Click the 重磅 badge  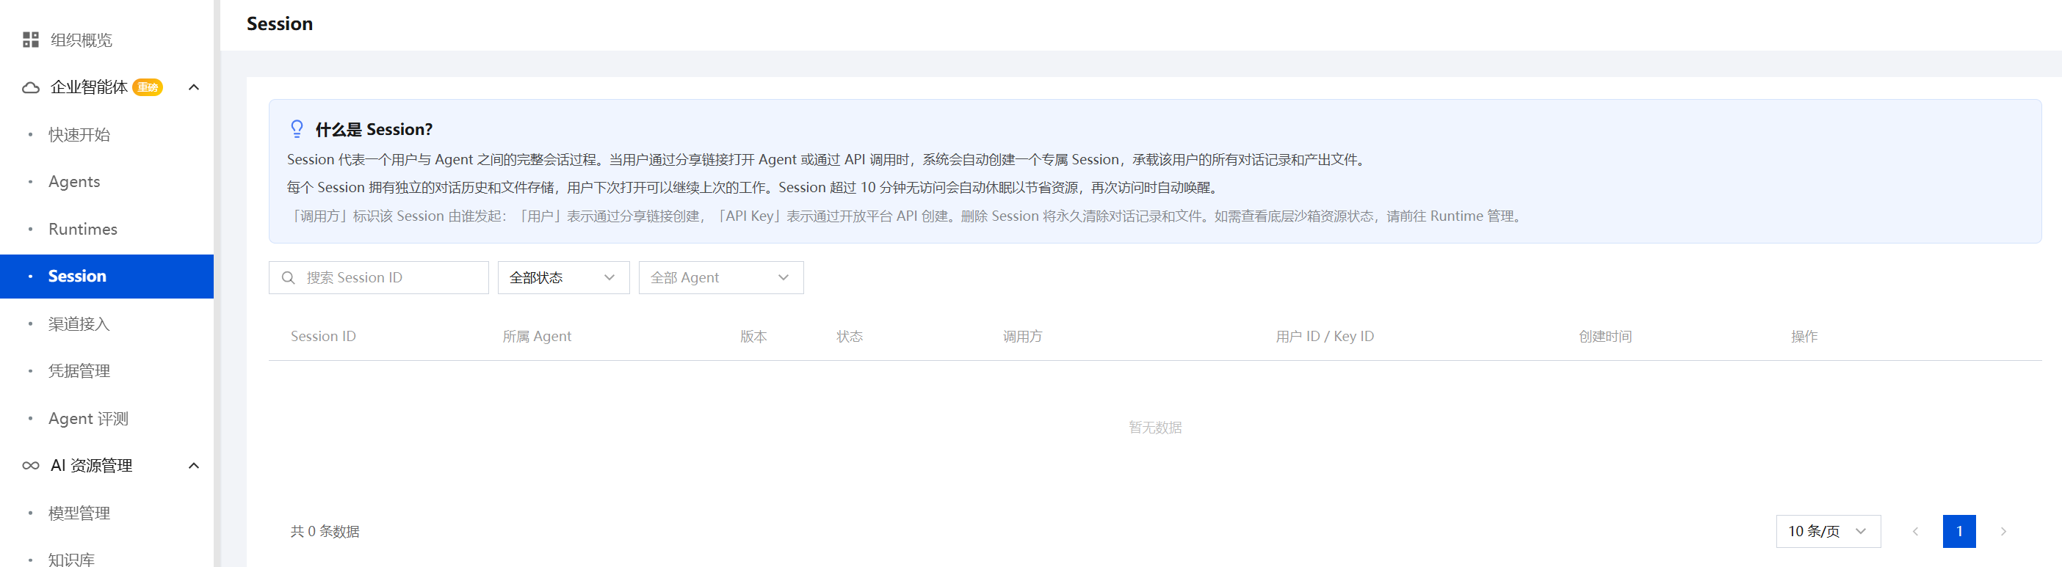148,87
